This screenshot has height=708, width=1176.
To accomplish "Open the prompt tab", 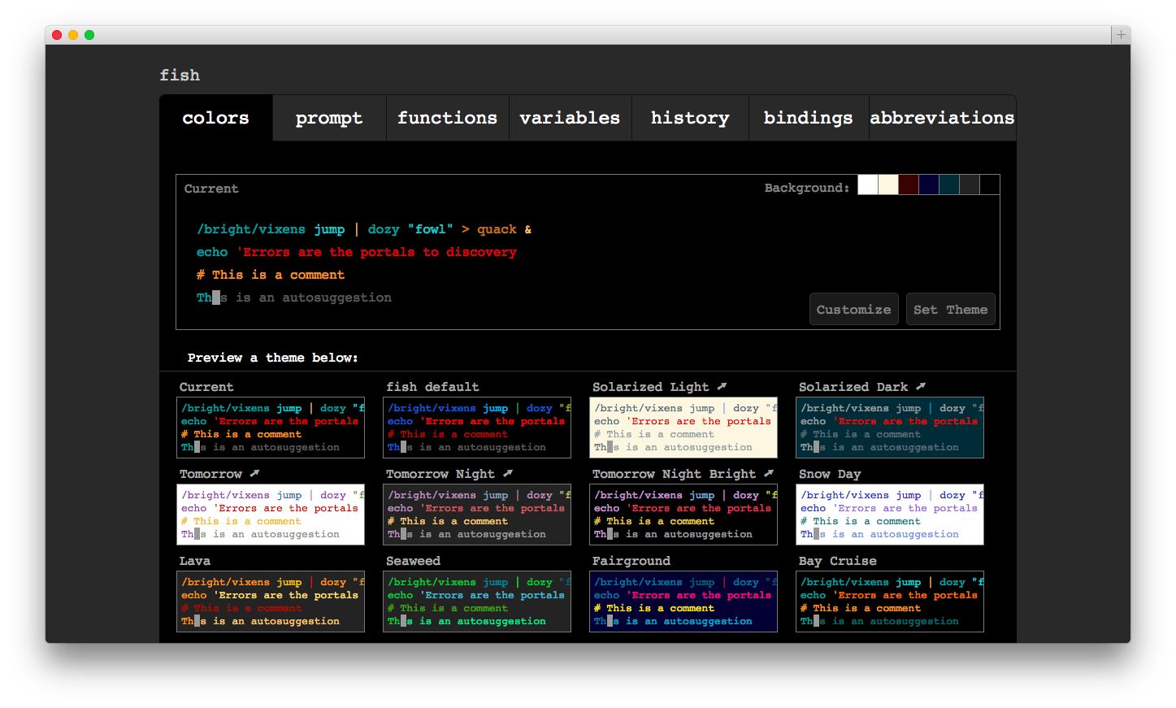I will (x=329, y=118).
